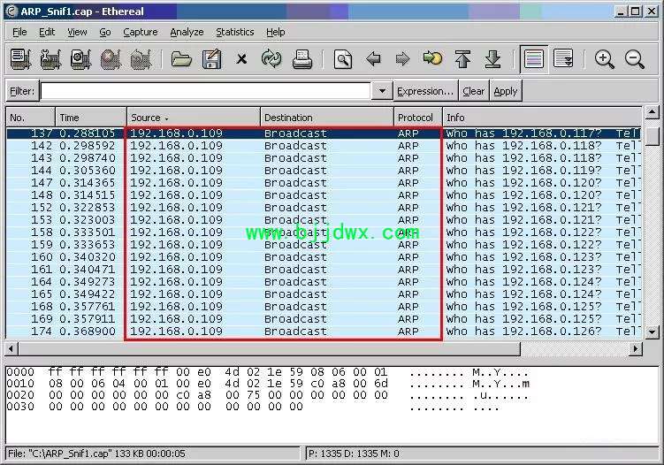
Task: Open the Expression... filter builder
Action: (425, 91)
